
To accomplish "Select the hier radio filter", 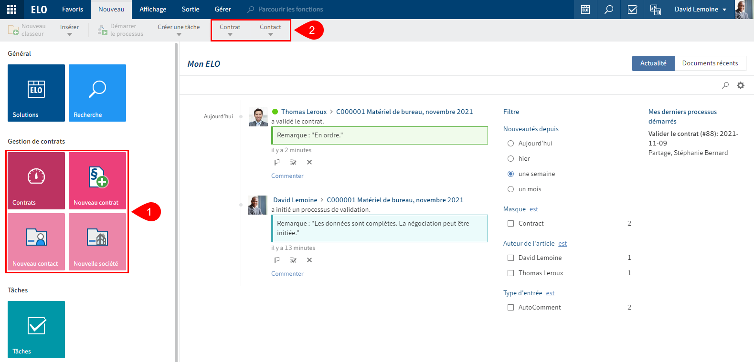I will [x=510, y=158].
